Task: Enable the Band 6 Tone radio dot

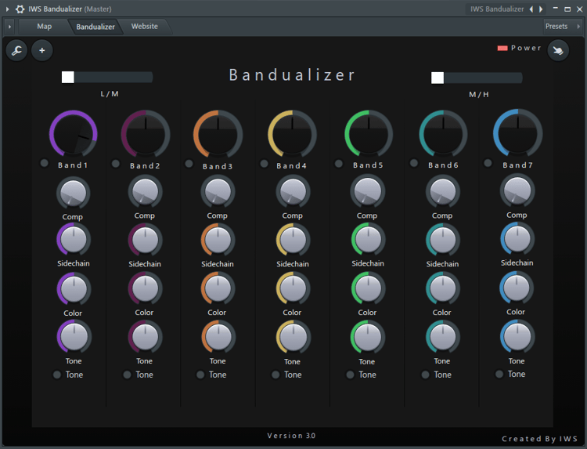Action: pyautogui.click(x=425, y=375)
